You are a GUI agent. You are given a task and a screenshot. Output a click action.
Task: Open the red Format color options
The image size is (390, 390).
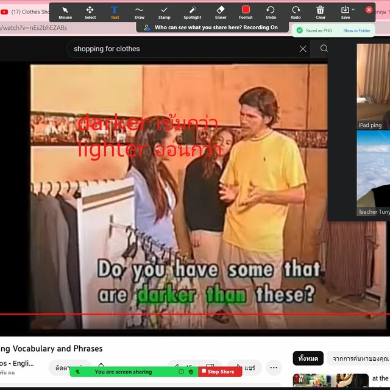pyautogui.click(x=246, y=13)
